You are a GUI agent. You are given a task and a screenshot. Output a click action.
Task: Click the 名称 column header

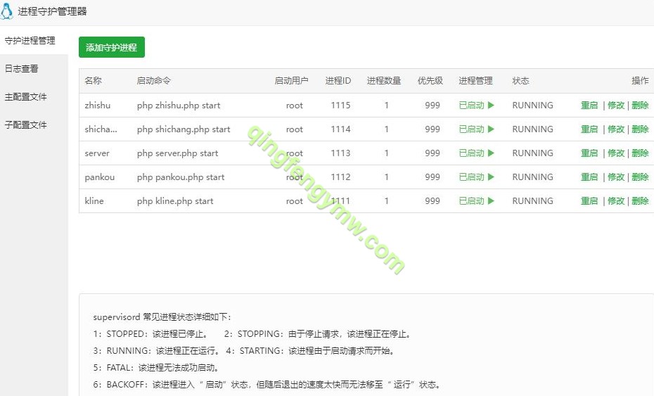(93, 81)
